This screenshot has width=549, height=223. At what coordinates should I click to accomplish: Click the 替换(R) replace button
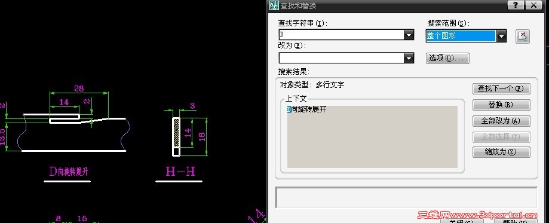(501, 105)
